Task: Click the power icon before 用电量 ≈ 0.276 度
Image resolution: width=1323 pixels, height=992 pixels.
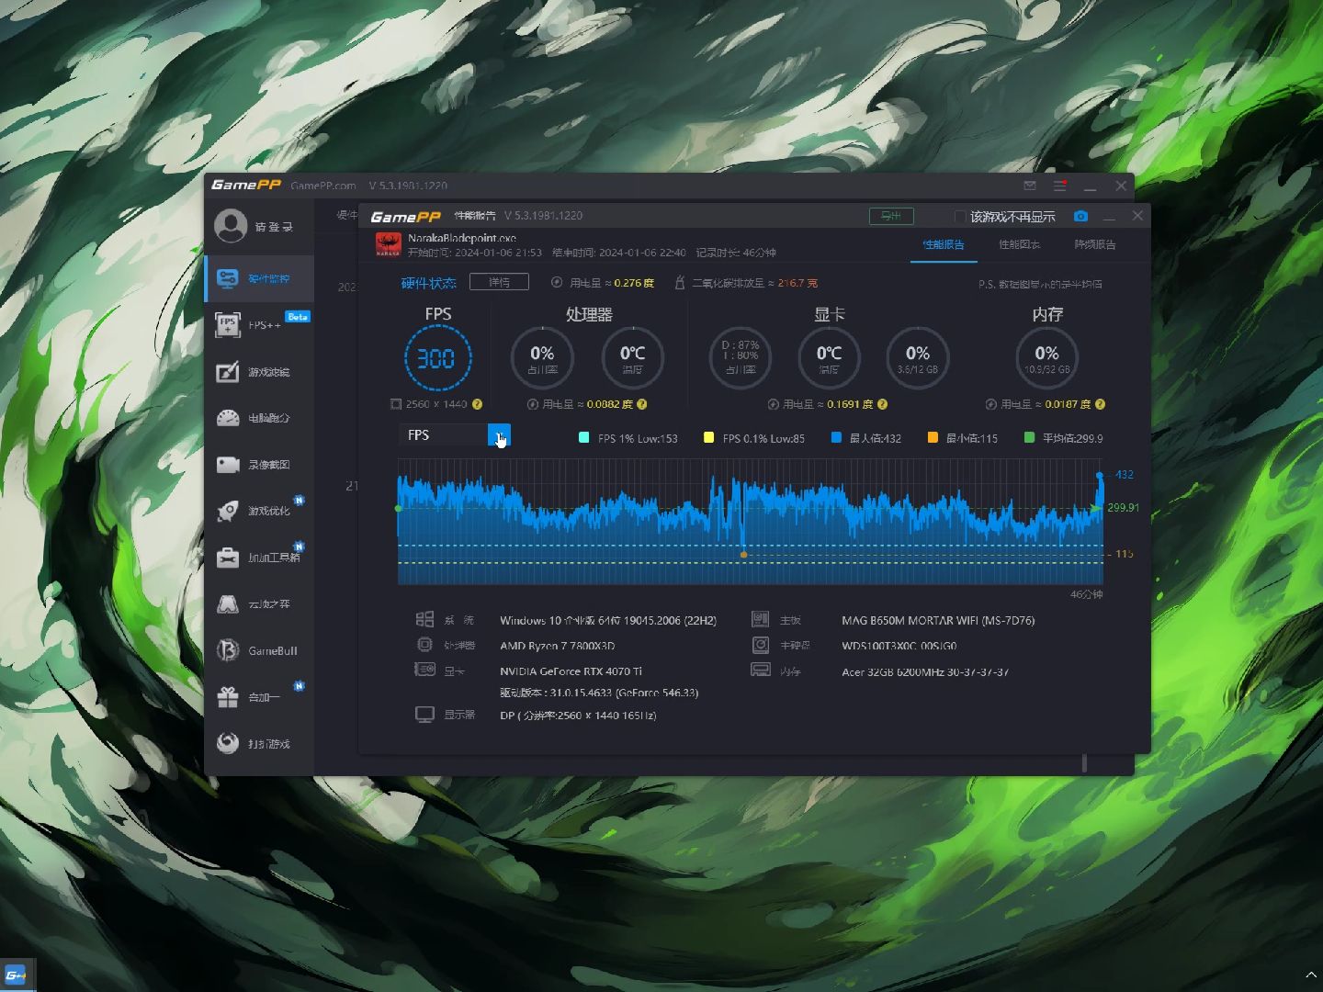Action: (x=557, y=282)
